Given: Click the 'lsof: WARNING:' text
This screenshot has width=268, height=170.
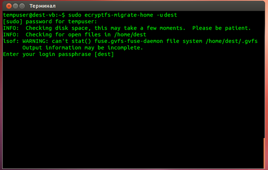Looking at the screenshot, I should pos(25,41).
